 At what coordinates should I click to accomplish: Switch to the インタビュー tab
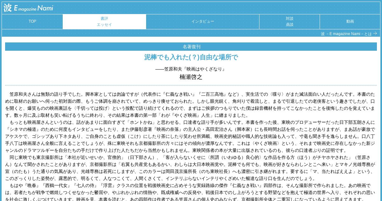(203, 21)
